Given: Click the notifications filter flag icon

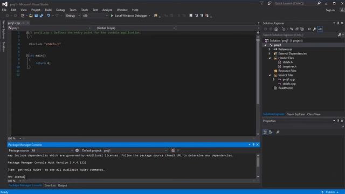Looking at the screenshot, I should click(x=262, y=4).
